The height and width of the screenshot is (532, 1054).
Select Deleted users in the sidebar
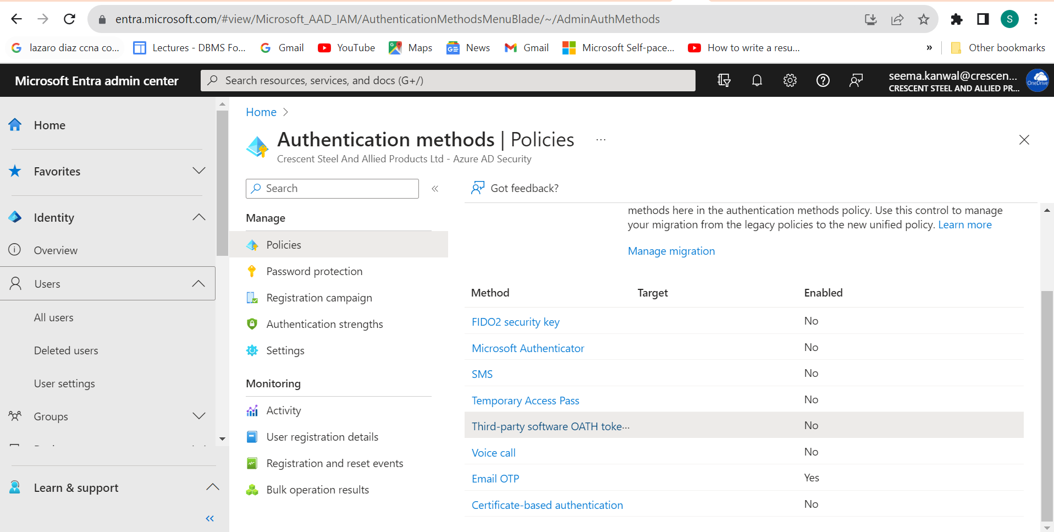[x=66, y=350]
